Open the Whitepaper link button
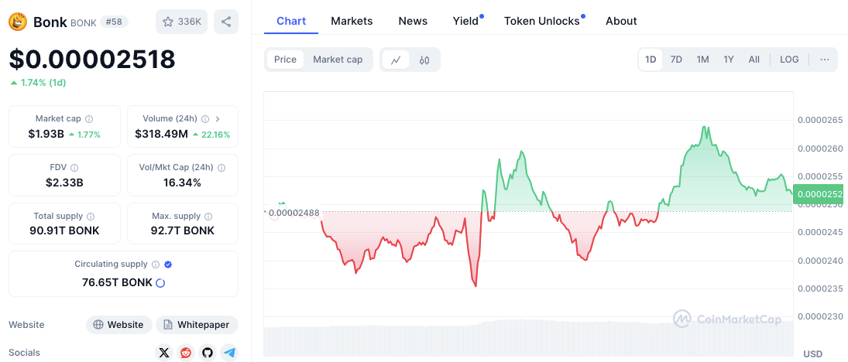The image size is (848, 362). click(x=197, y=325)
